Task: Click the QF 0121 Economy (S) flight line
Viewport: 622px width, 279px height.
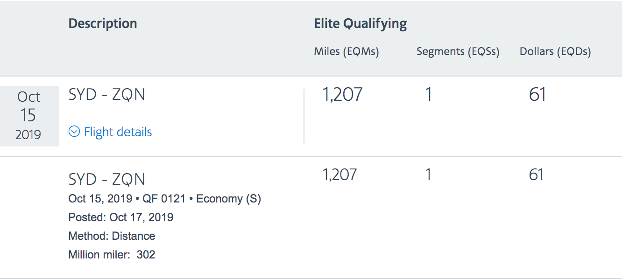Action: 165,199
